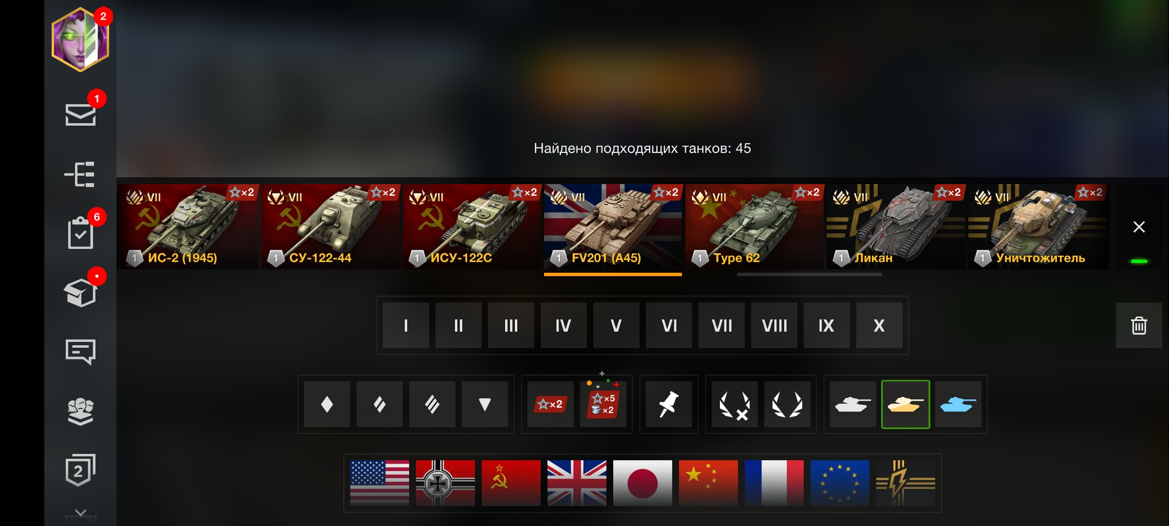Filter by pinned tanks pushpin icon

pos(669,404)
